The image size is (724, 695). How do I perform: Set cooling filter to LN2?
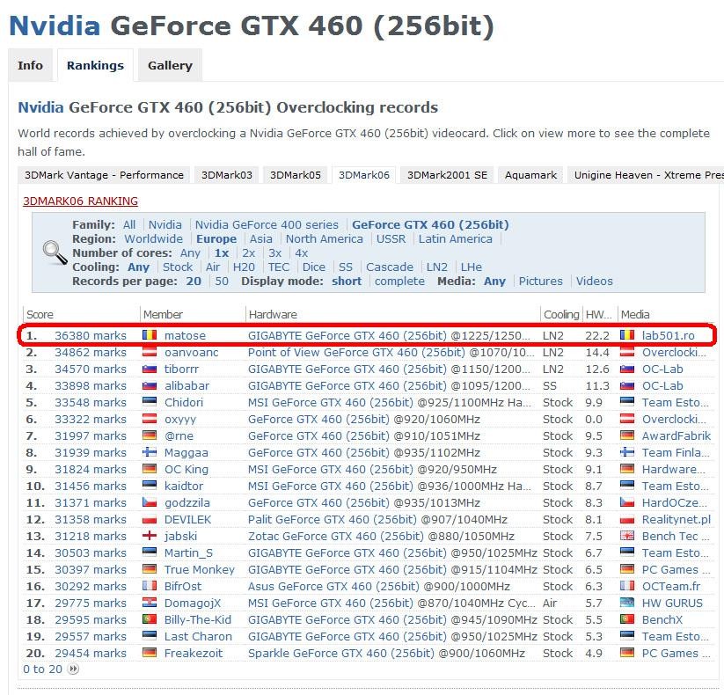pos(436,267)
